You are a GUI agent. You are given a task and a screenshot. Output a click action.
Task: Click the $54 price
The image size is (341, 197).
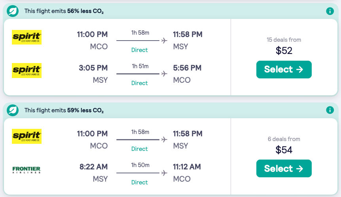click(x=284, y=150)
